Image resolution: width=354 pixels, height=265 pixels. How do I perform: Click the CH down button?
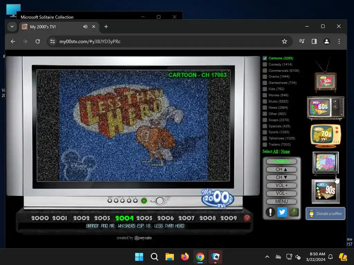pos(281,177)
